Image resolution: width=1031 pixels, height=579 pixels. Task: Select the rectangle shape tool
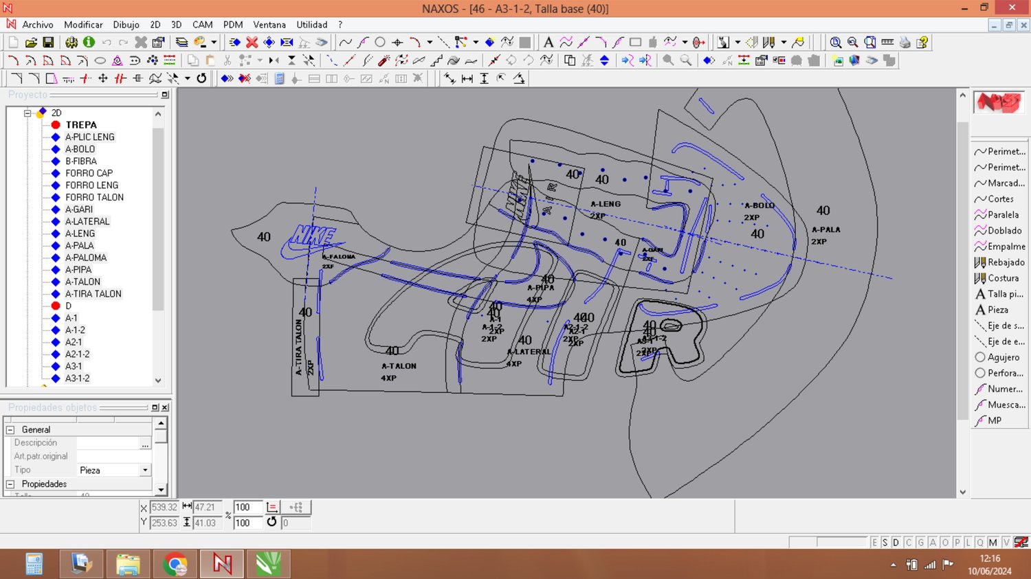(635, 43)
